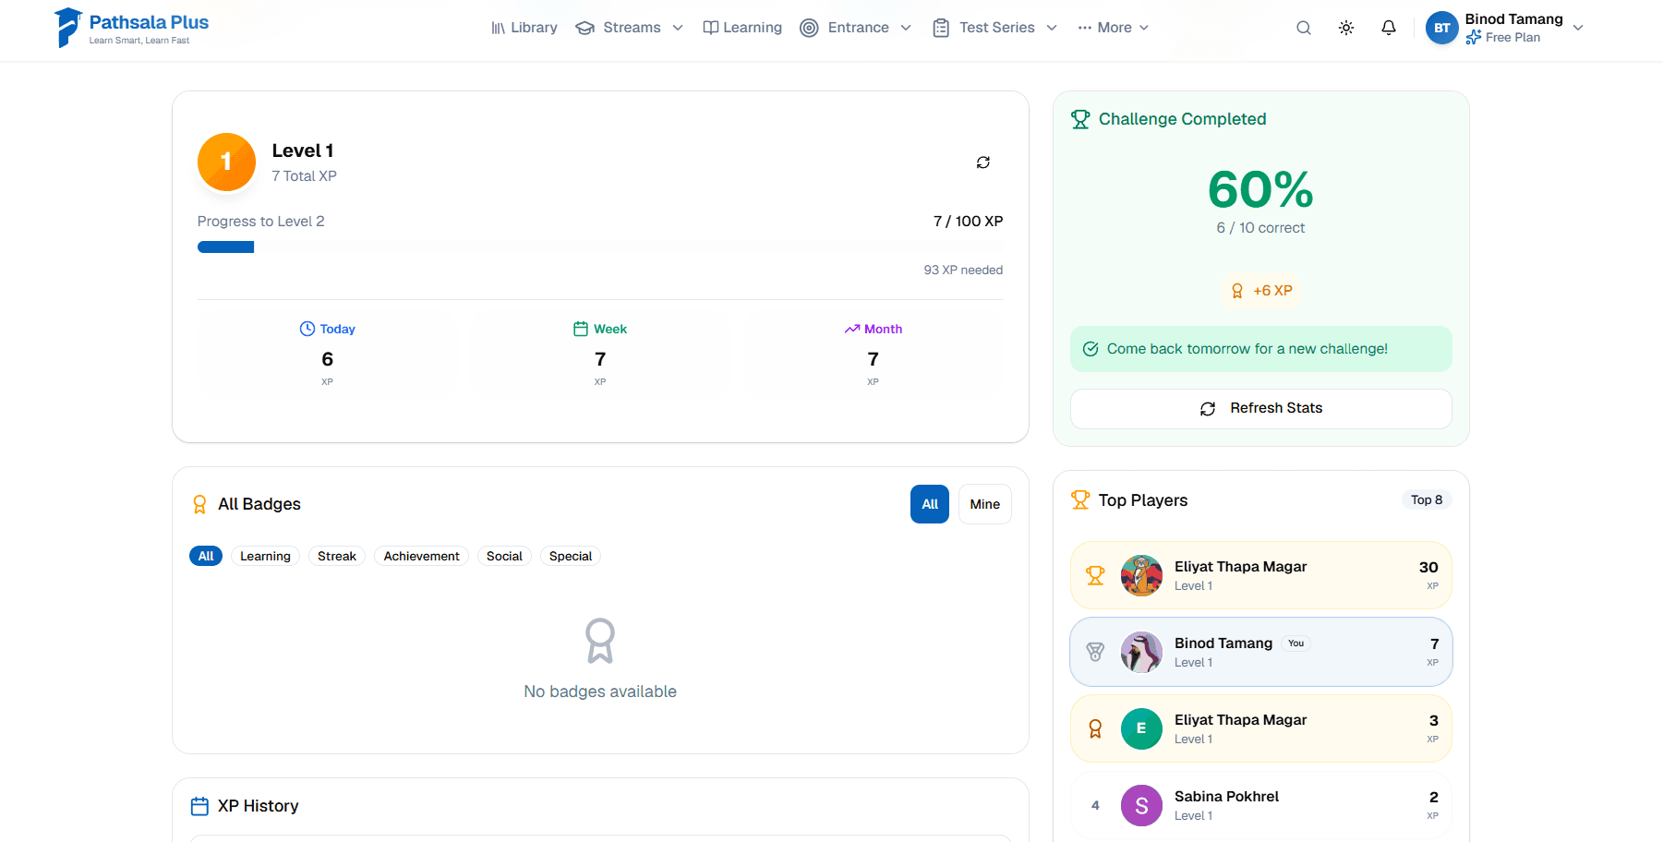Screen dimensions: 1663x842
Task: Open the More menu
Action: pyautogui.click(x=1114, y=28)
